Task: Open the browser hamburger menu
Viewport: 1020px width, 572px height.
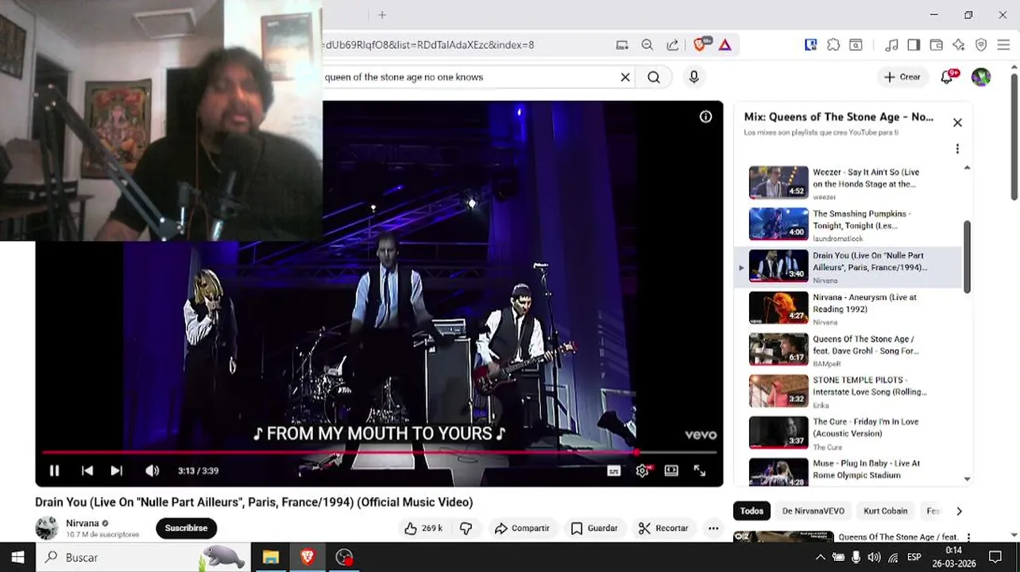Action: click(x=1003, y=45)
